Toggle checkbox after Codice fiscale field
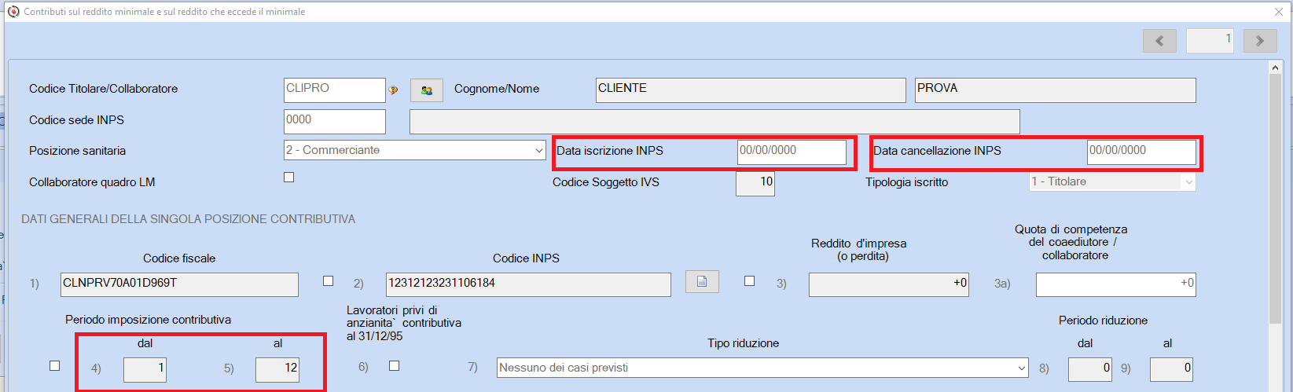The height and width of the screenshot is (392, 1293). point(329,281)
